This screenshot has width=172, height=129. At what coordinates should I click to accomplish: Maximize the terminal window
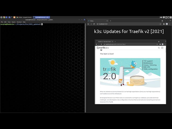click(82, 20)
